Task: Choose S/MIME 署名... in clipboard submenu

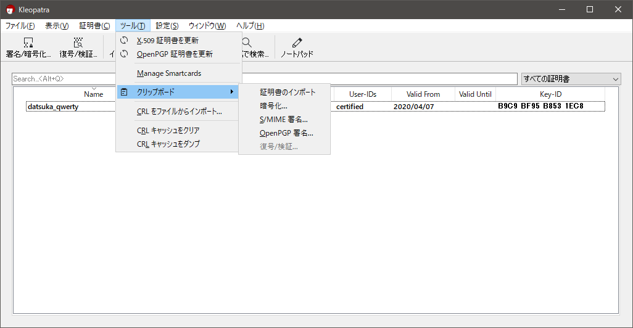Action: pos(284,120)
